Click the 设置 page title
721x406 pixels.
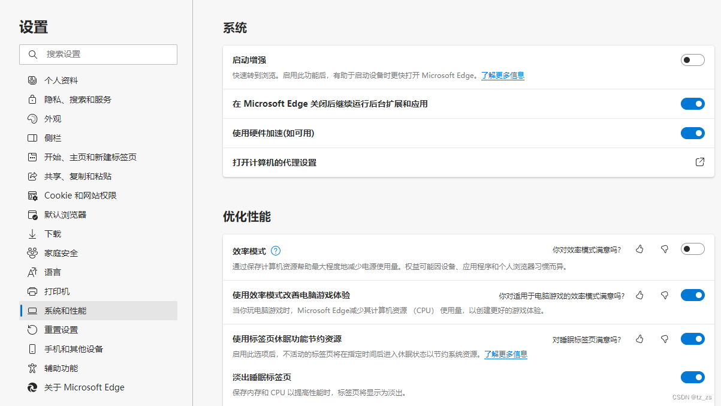click(x=34, y=27)
